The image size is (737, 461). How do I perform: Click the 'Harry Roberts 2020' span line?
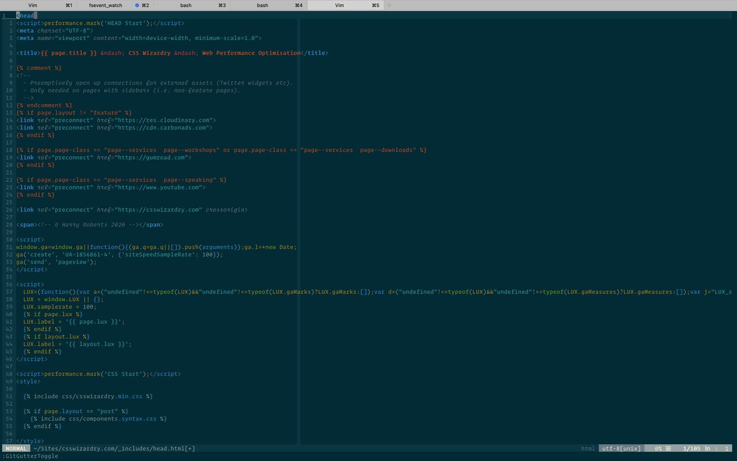tap(90, 224)
